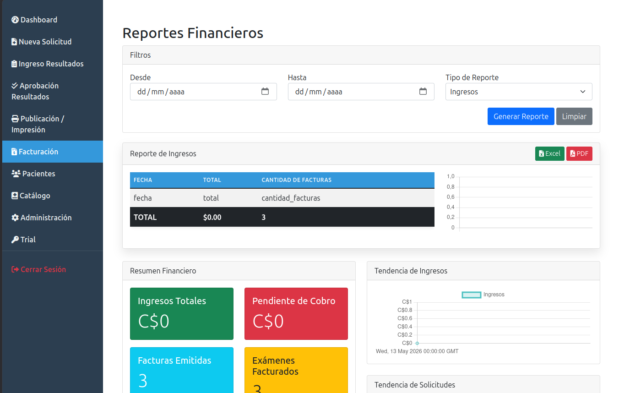Viewport: 619px width, 393px height.
Task: Click the 'Reporte de Ingresos' panel title
Action: (163, 154)
